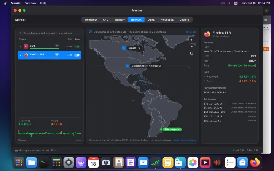274x171 pixels.
Task: Select the address 34.107.243.93
Action: coord(213,108)
